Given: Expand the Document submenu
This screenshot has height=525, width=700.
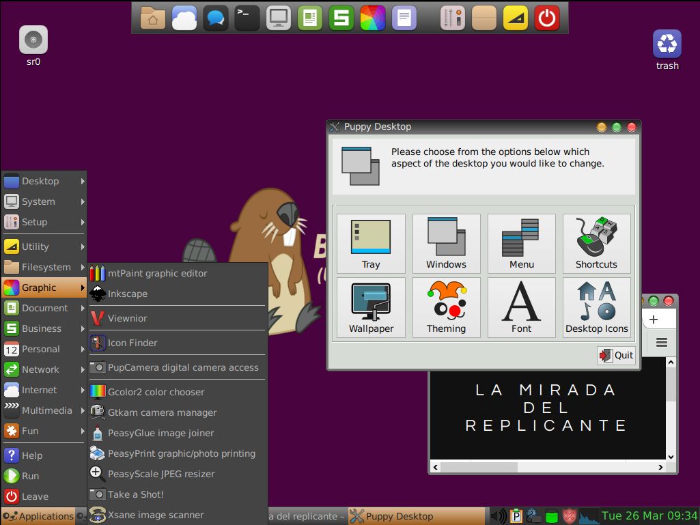Looking at the screenshot, I should [x=44, y=308].
